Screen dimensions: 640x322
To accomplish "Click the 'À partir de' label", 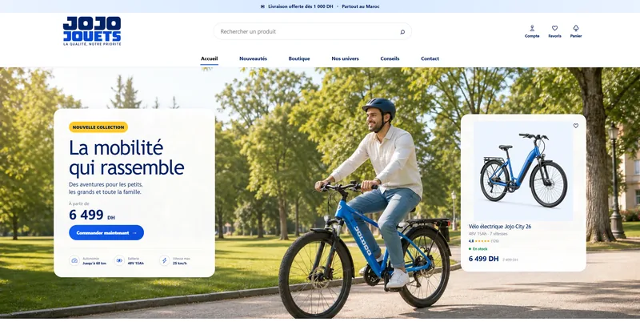I will [78, 203].
